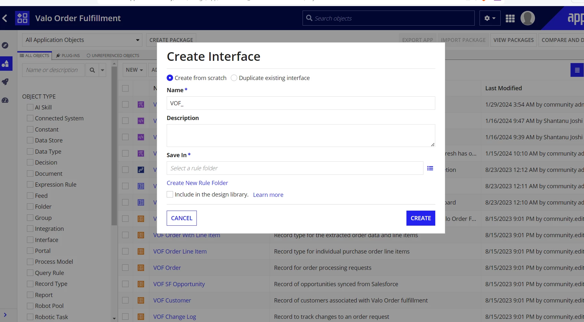Click the Description text area

coord(301,135)
